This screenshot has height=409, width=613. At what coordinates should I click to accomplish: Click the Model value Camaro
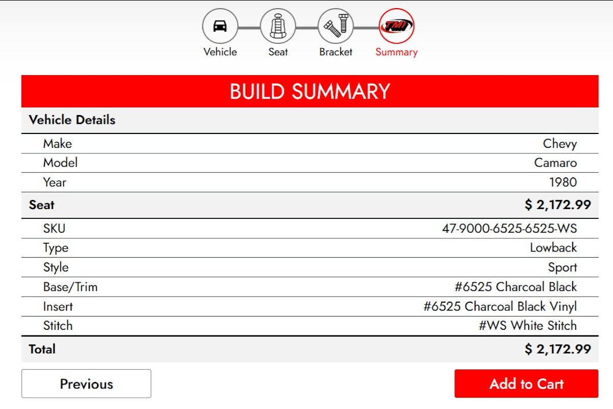coord(556,163)
